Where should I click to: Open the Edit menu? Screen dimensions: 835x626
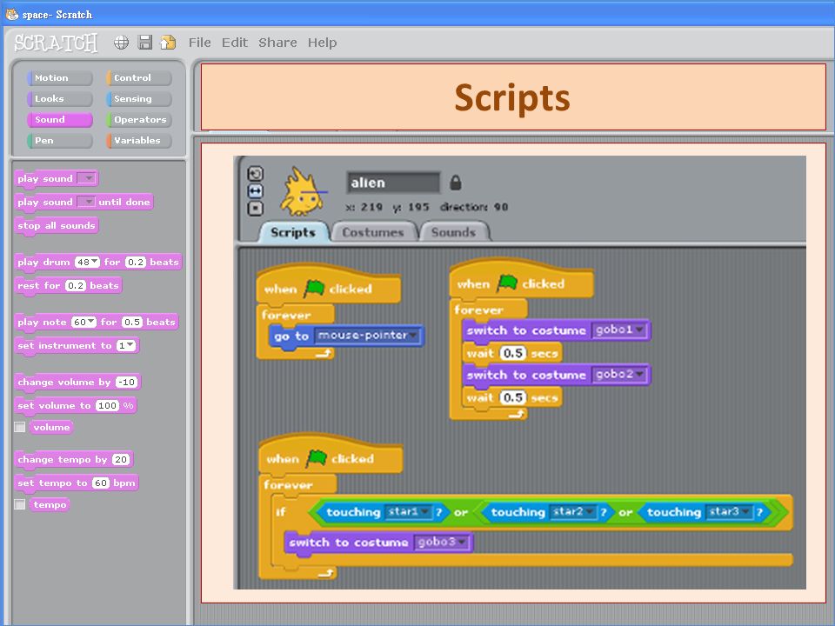235,43
